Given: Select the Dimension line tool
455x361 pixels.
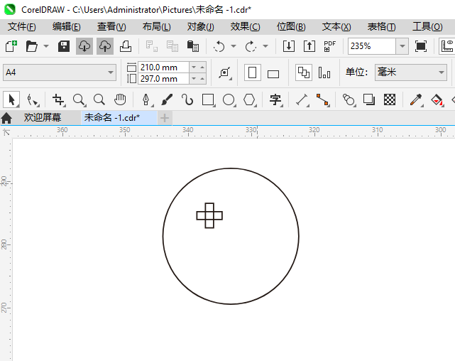Looking at the screenshot, I should click(x=302, y=100).
